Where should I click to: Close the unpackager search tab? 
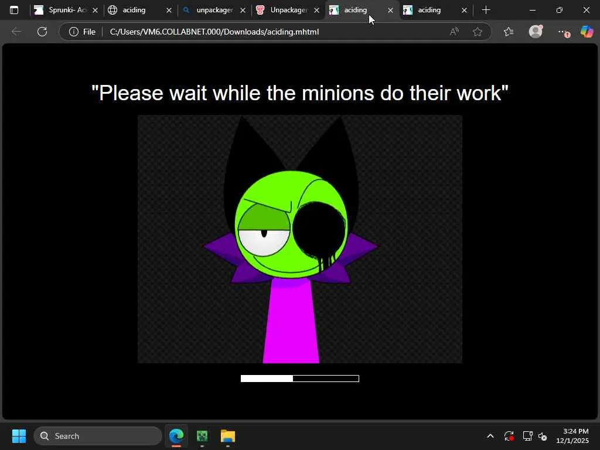[243, 11]
